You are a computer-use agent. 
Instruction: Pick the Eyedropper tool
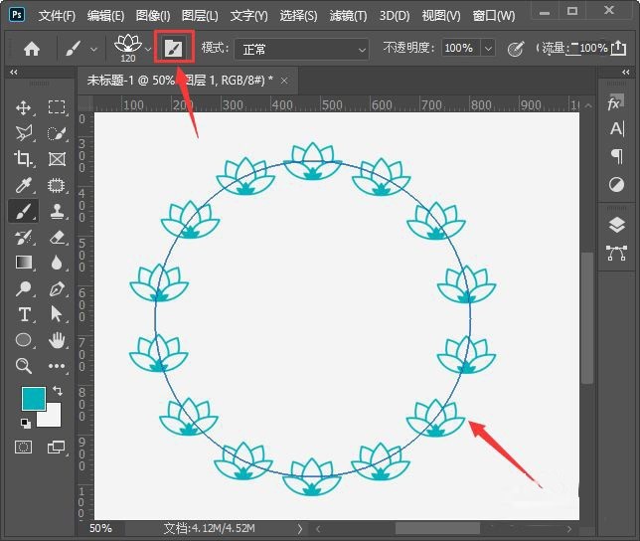point(24,185)
